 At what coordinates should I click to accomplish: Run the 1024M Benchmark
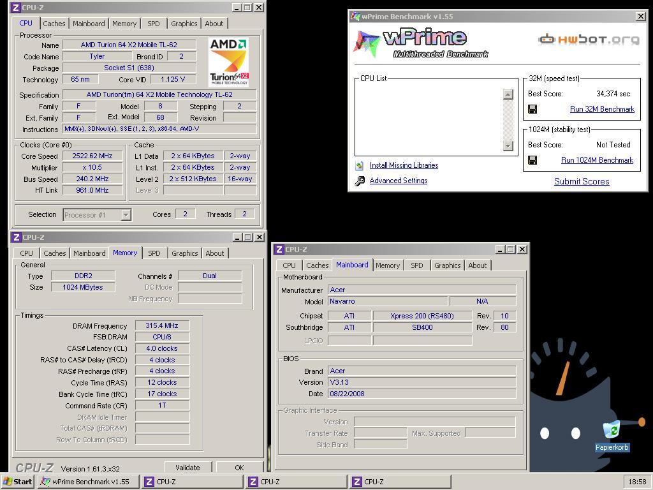tap(597, 160)
